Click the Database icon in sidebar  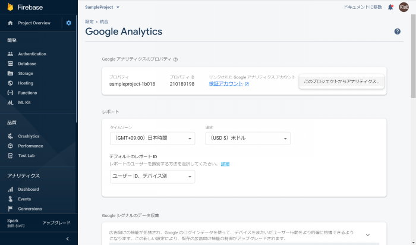point(10,64)
